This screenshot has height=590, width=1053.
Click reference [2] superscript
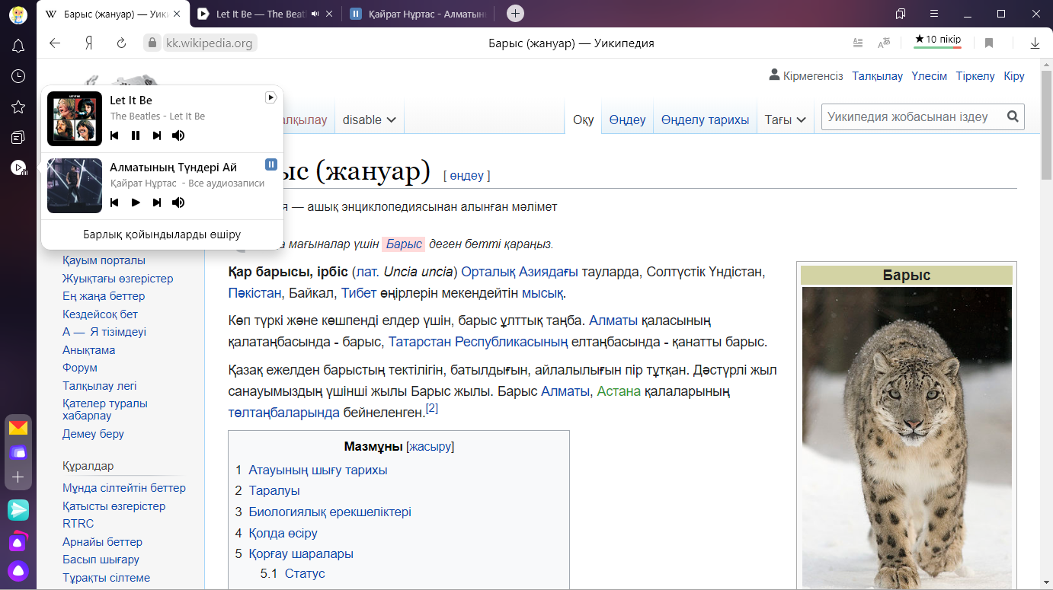pyautogui.click(x=432, y=408)
